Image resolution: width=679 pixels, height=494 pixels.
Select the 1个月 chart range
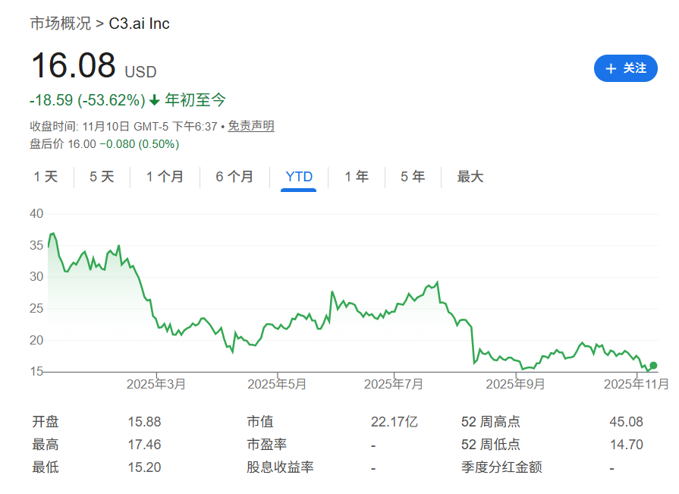(x=165, y=176)
